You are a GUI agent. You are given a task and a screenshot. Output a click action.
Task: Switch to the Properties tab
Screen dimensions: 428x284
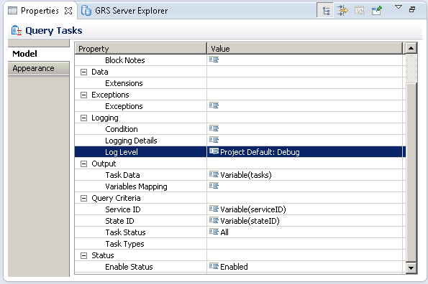[x=40, y=11]
